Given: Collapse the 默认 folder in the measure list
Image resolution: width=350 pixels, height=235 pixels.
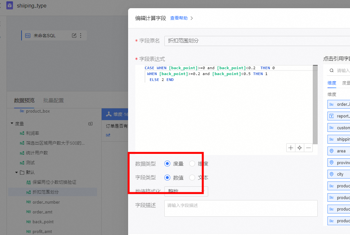Looking at the screenshot, I should click(x=17, y=172).
